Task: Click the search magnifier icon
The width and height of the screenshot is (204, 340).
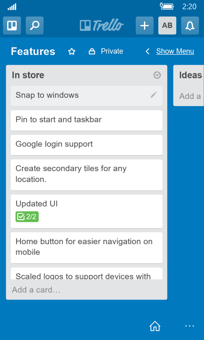Action: pyautogui.click(x=35, y=25)
